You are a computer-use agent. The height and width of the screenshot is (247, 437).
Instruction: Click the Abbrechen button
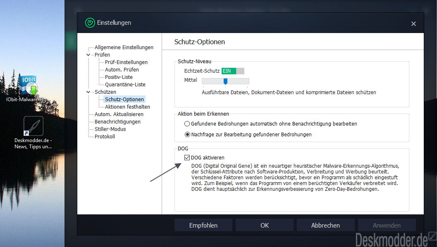coord(325,225)
